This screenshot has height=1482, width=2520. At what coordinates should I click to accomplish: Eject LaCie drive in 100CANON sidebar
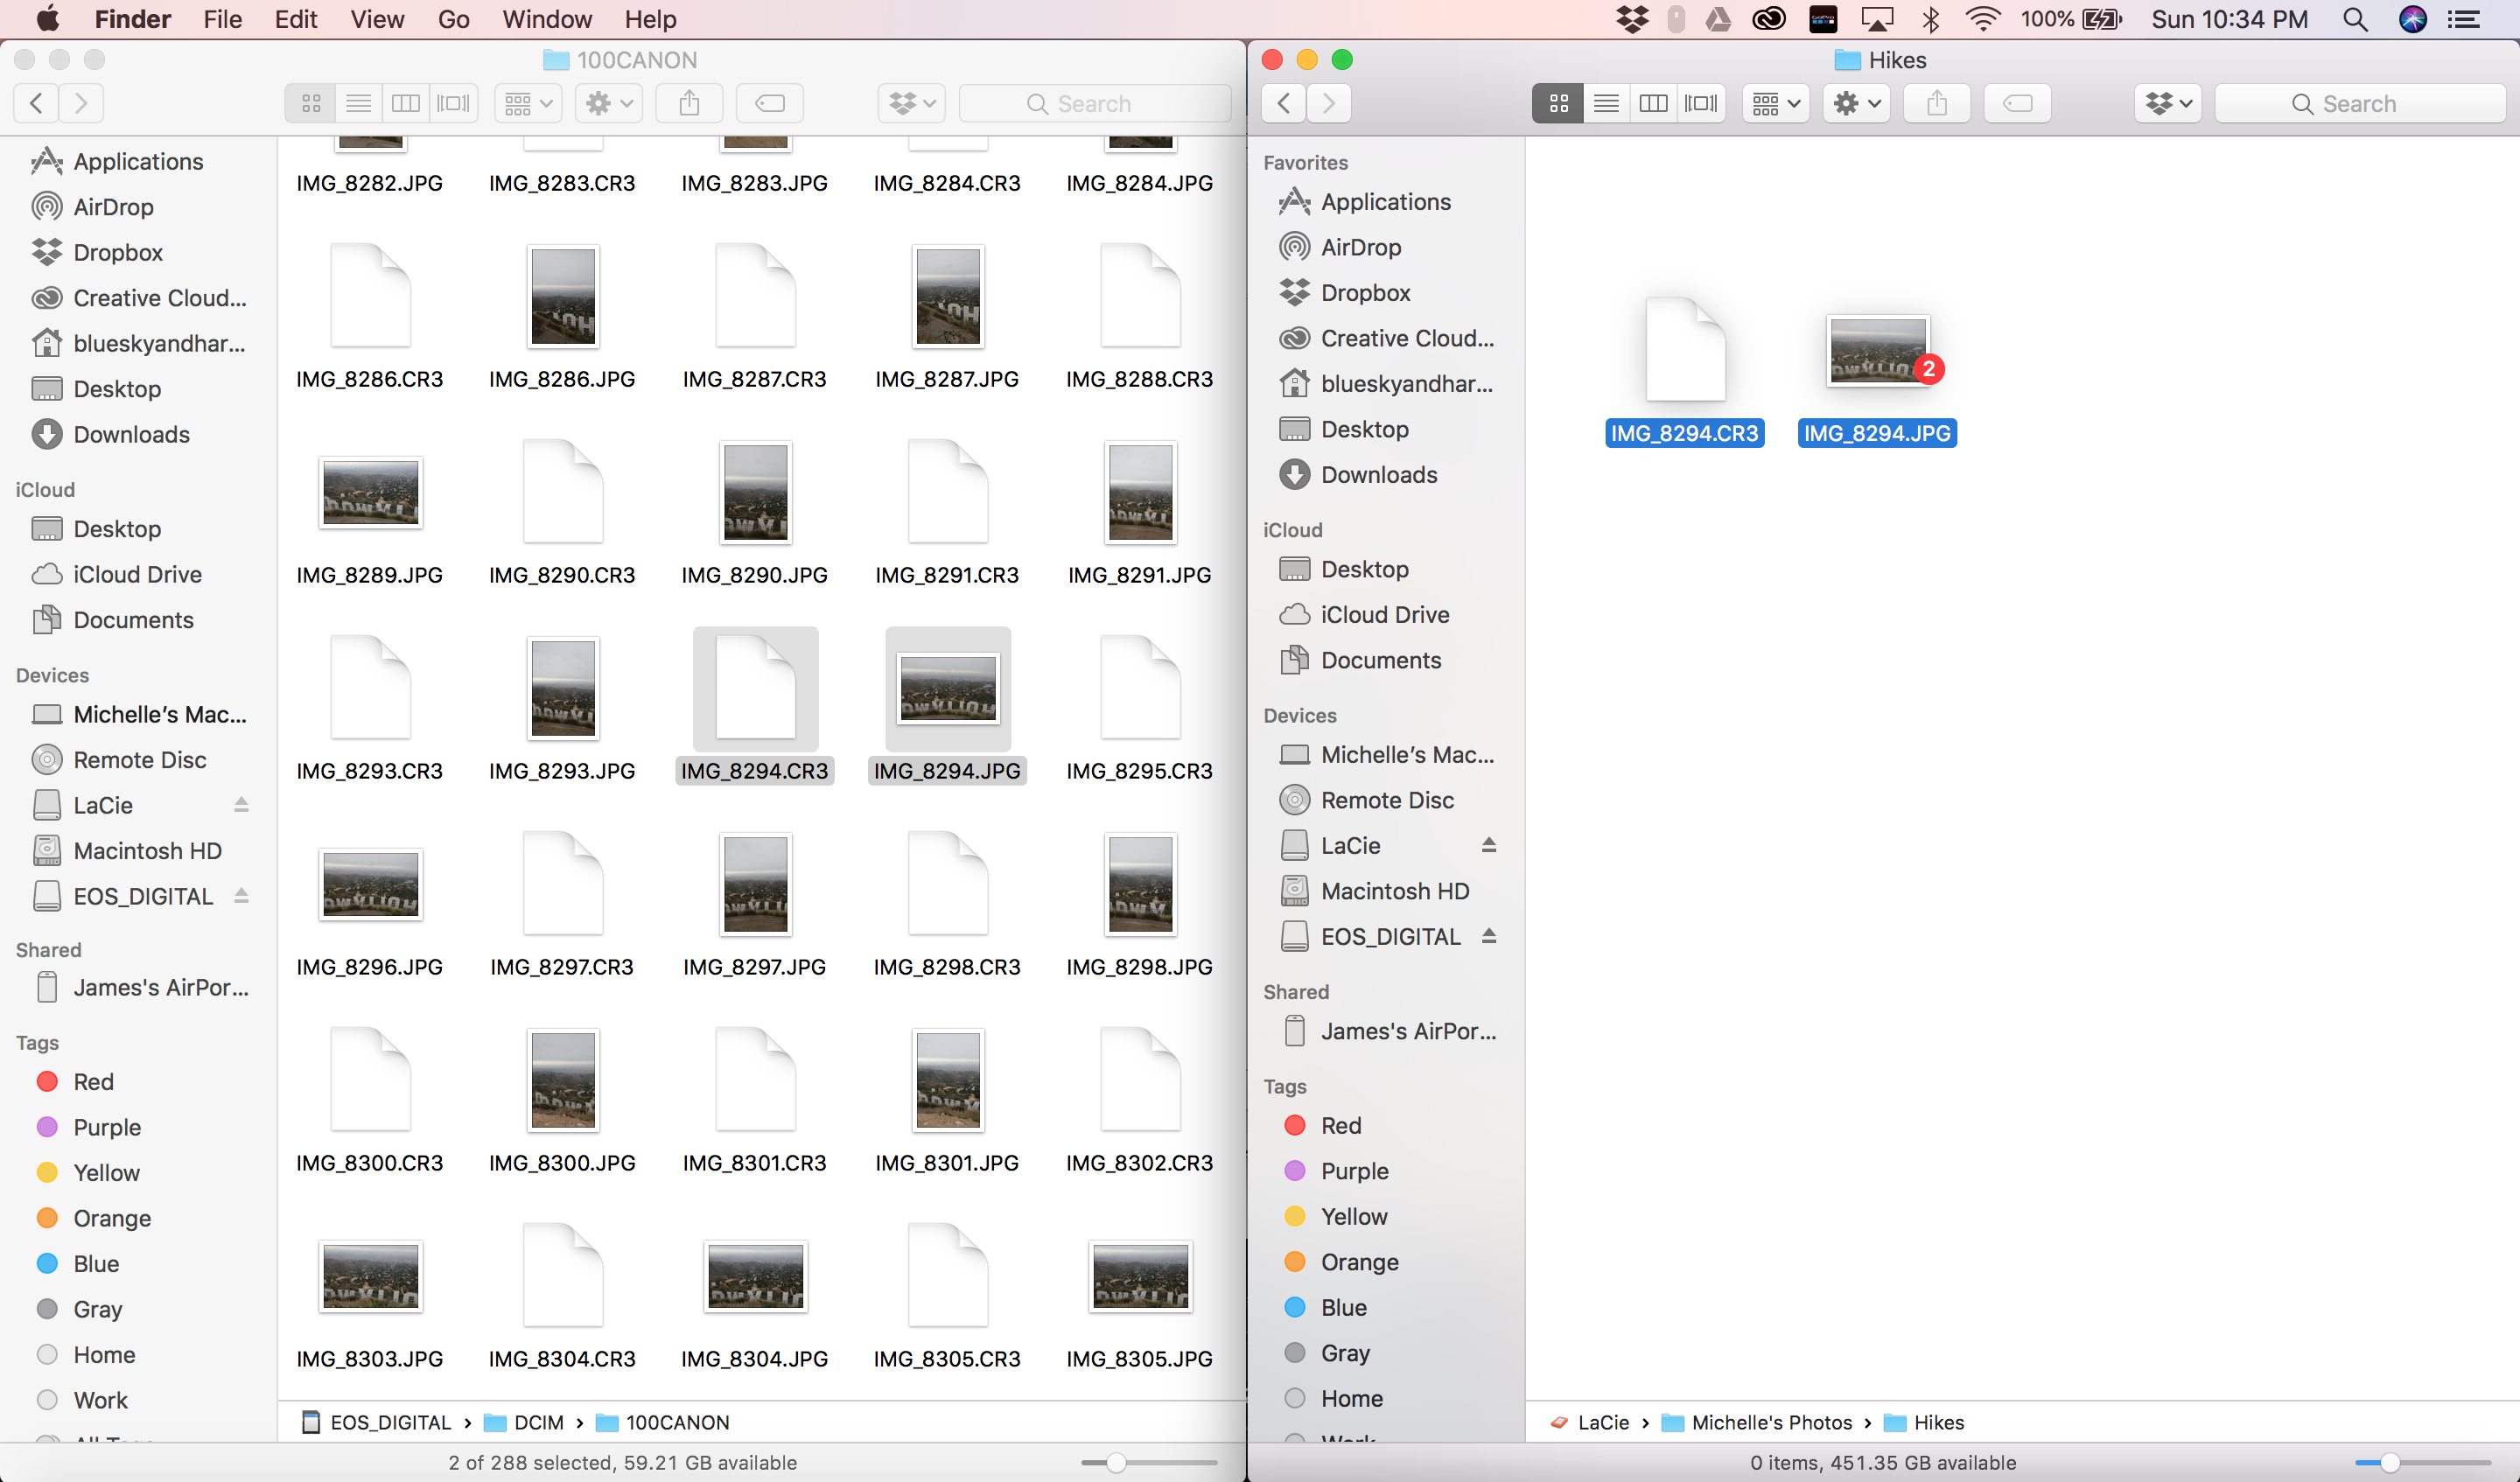pyautogui.click(x=241, y=804)
